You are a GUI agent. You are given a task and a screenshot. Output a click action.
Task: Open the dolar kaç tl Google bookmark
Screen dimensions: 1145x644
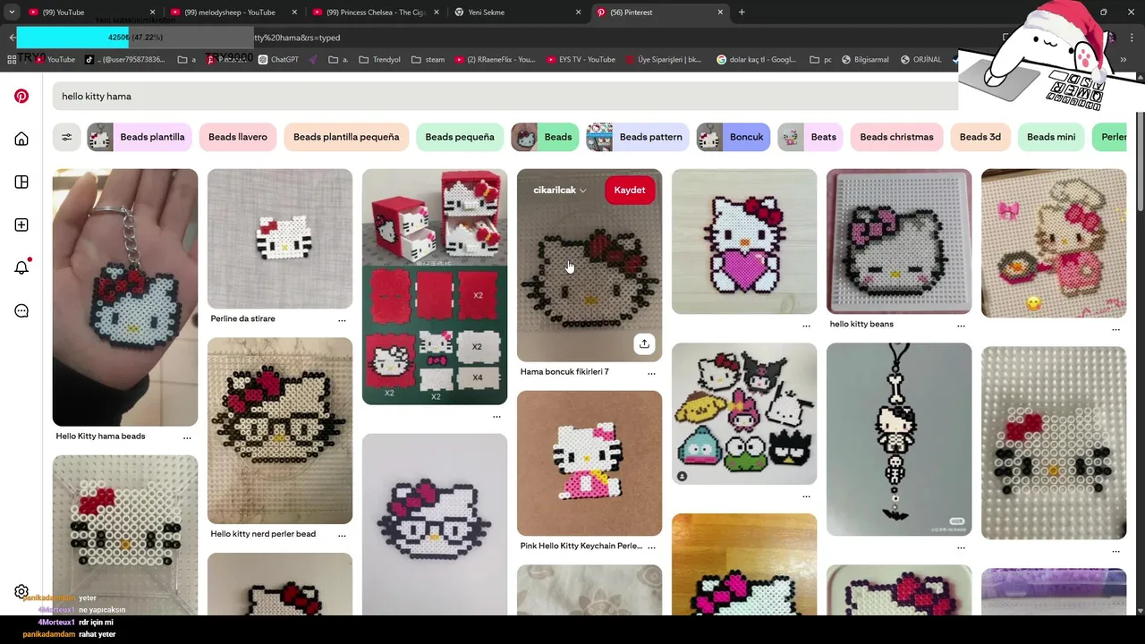756,60
